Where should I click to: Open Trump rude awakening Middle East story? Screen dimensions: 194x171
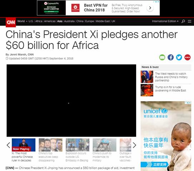(x=170, y=89)
